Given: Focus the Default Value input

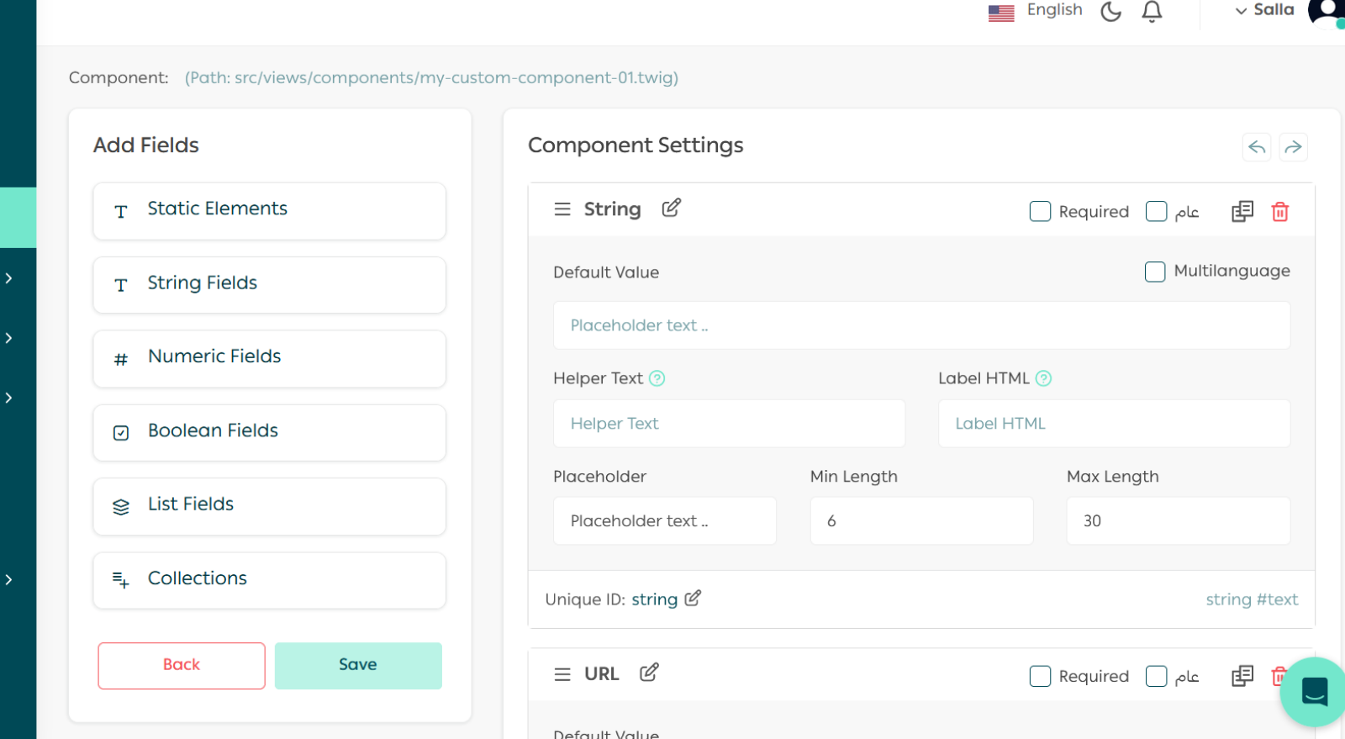Looking at the screenshot, I should [921, 325].
